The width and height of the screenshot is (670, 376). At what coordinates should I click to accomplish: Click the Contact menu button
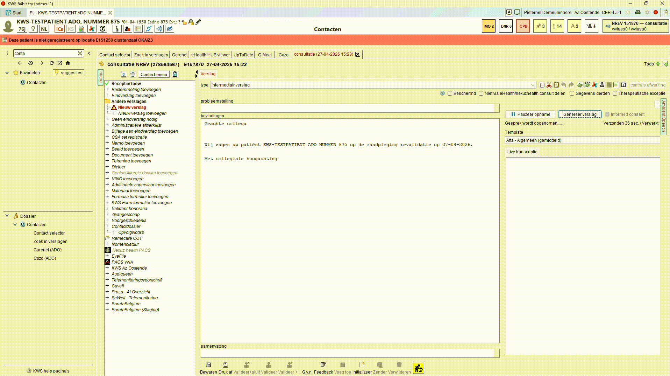154,74
